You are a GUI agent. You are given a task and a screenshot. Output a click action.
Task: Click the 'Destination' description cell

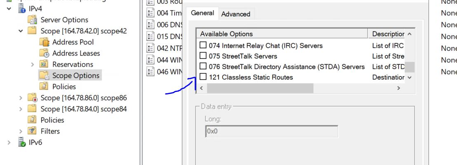click(x=388, y=77)
